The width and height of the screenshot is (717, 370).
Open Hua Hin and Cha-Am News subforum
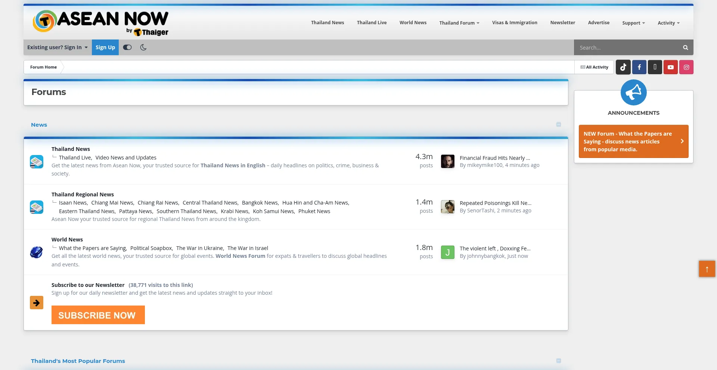click(x=315, y=203)
